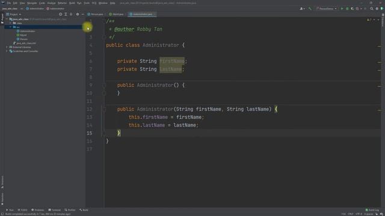This screenshot has width=385, height=216.
Task: Fold the Javadoc comment at line 3
Action: (104, 37)
